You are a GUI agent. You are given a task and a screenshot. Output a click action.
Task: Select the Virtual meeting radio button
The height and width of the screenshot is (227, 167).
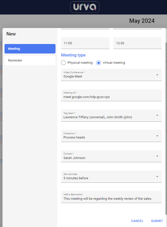pyautogui.click(x=98, y=63)
